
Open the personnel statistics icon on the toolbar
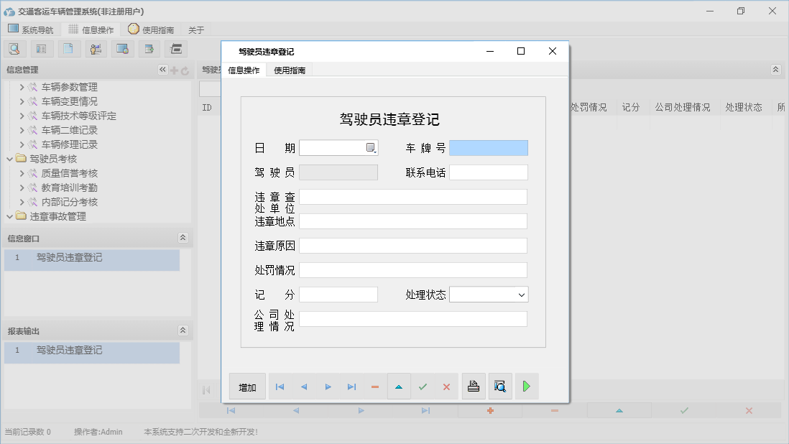[x=95, y=48]
